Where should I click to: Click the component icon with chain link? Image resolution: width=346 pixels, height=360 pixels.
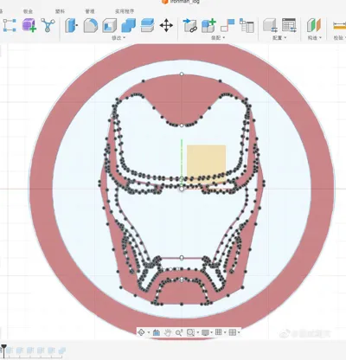190,25
